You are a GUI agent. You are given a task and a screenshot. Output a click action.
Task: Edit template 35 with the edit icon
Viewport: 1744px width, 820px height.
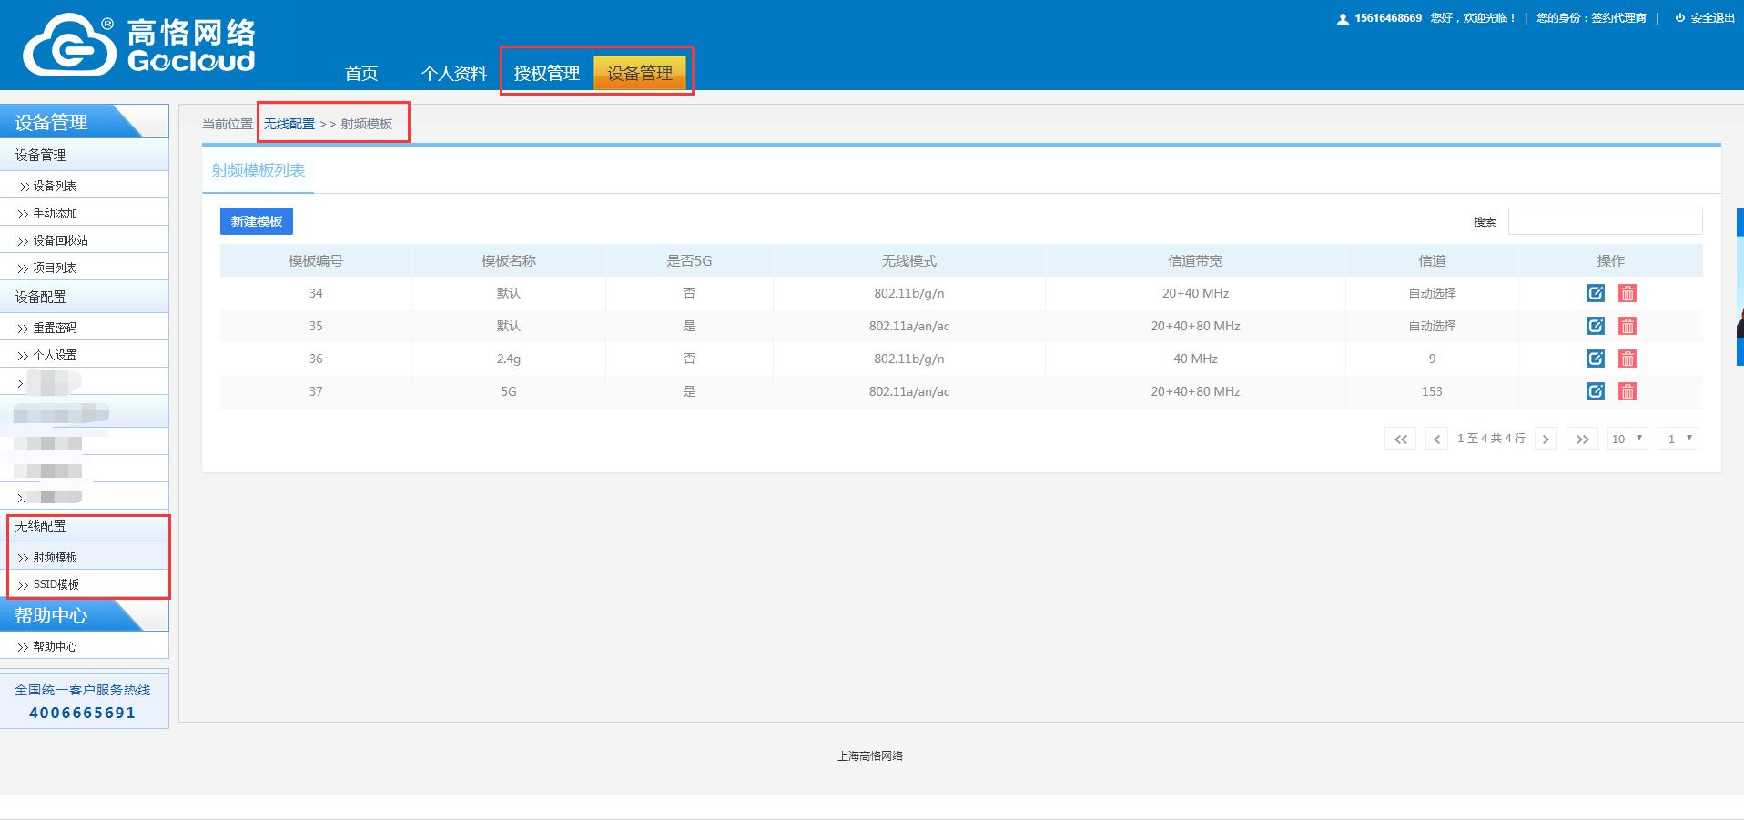(x=1595, y=326)
